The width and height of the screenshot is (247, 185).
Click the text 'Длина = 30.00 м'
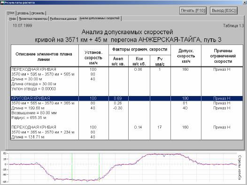(x=27, y=79)
